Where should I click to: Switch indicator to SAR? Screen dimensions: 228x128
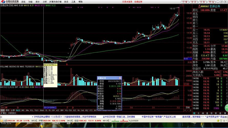[82, 110]
